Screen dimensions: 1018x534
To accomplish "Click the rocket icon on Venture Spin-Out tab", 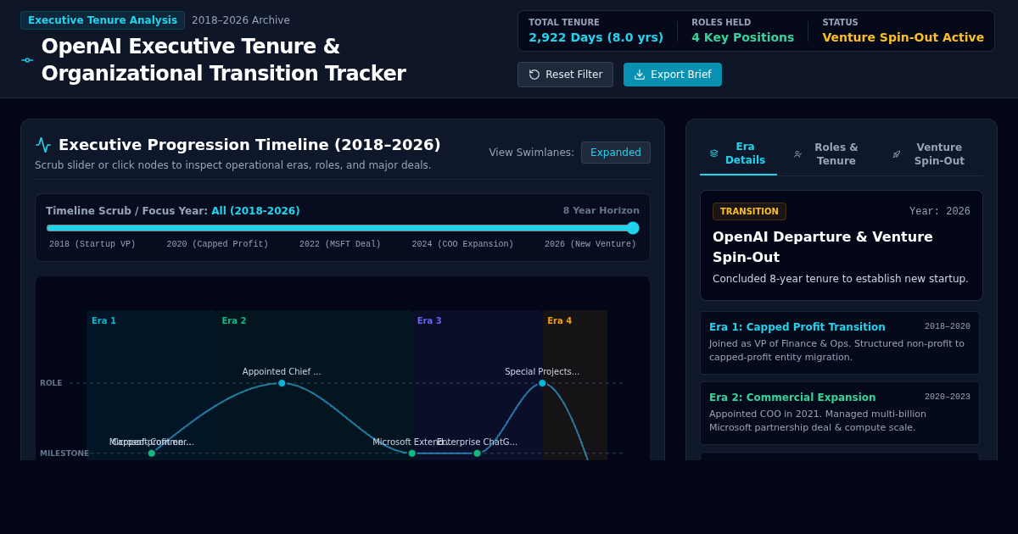I will [897, 154].
